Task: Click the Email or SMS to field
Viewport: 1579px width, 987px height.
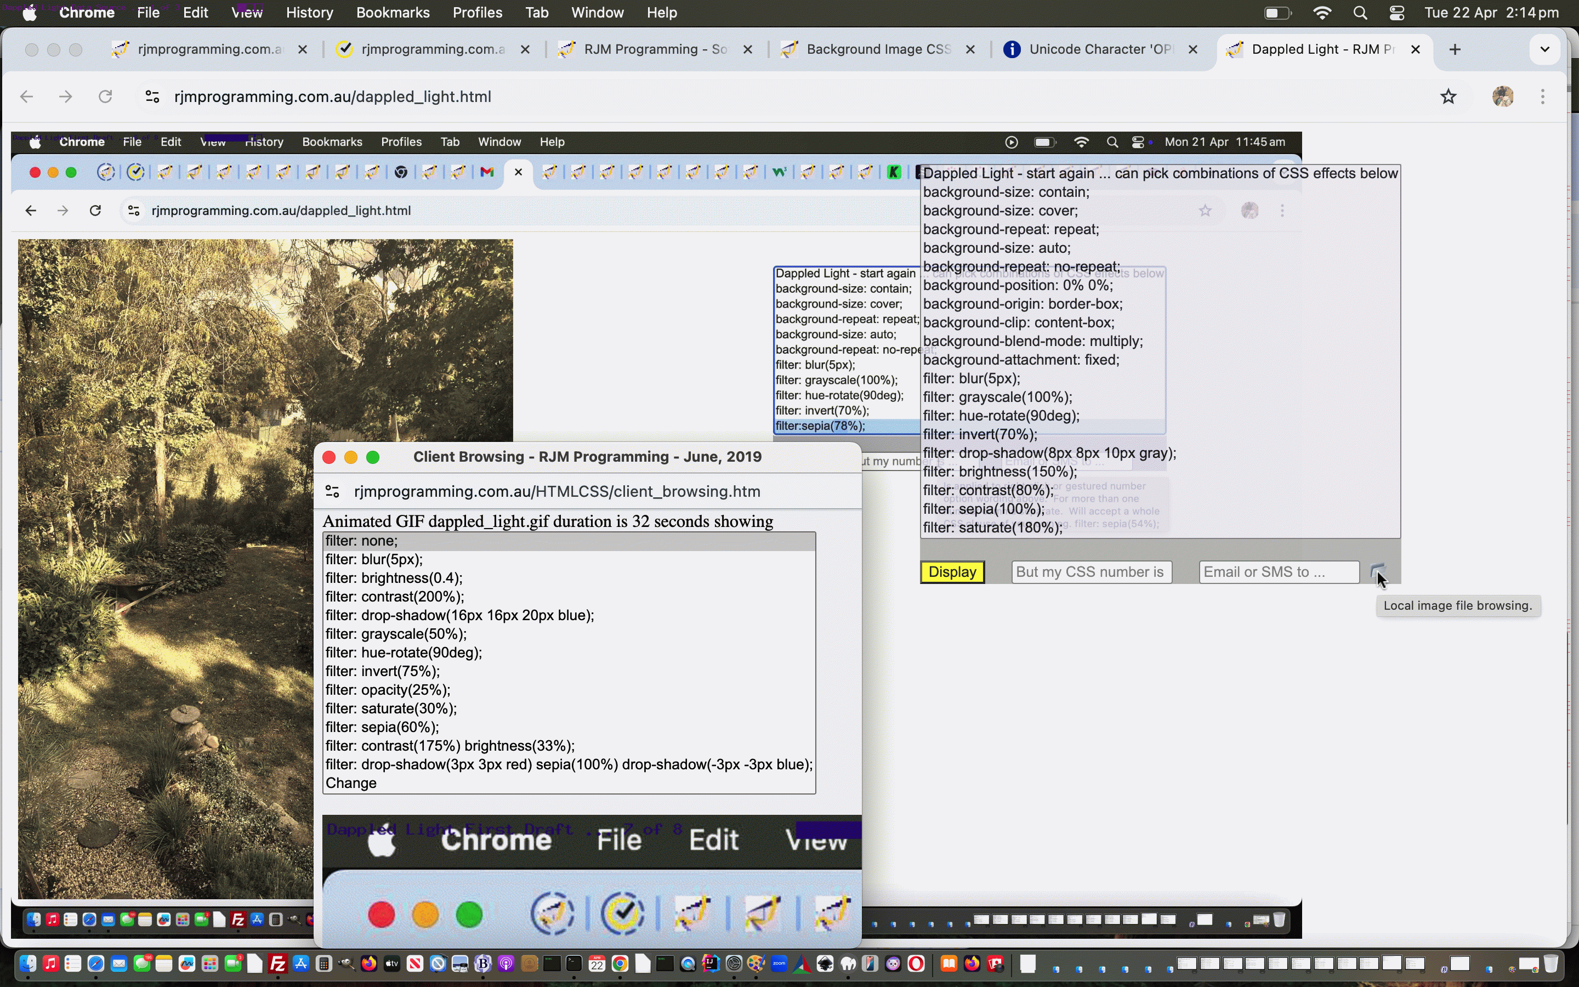Action: click(1279, 572)
